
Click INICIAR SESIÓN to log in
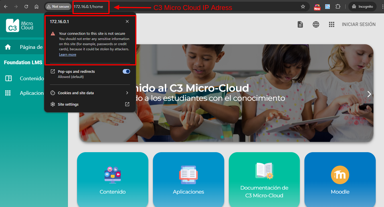pyautogui.click(x=359, y=25)
